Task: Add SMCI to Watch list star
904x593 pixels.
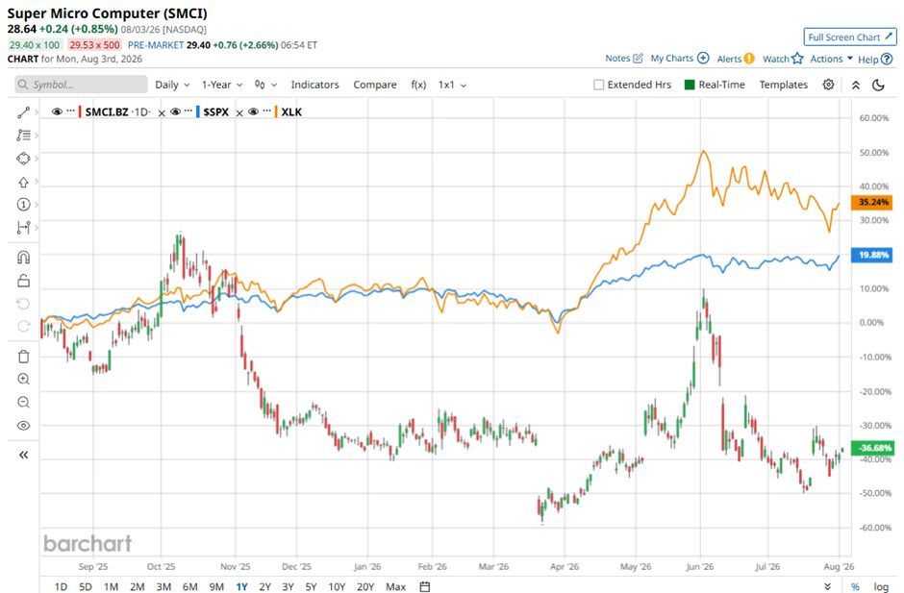Action: (x=797, y=59)
